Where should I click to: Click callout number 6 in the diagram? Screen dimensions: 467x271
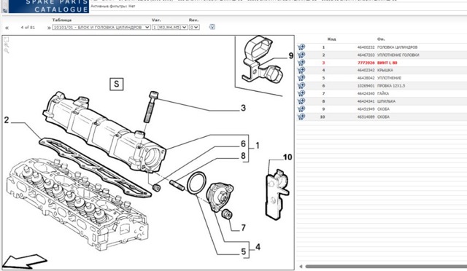click(243, 144)
